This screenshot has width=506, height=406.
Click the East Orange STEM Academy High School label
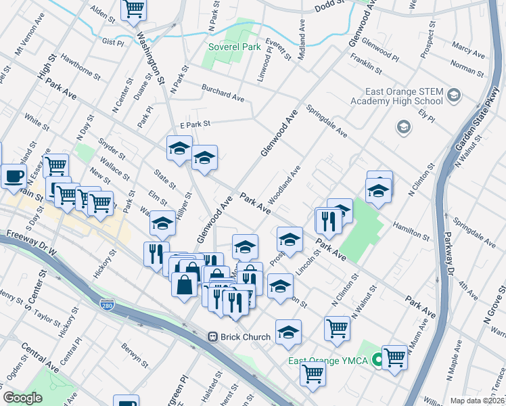[x=397, y=97]
